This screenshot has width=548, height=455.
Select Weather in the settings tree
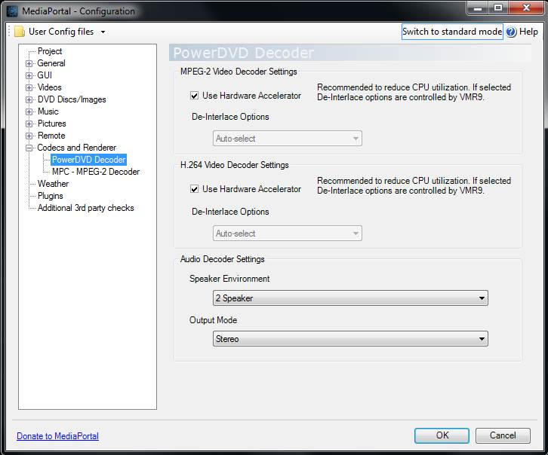click(x=53, y=184)
